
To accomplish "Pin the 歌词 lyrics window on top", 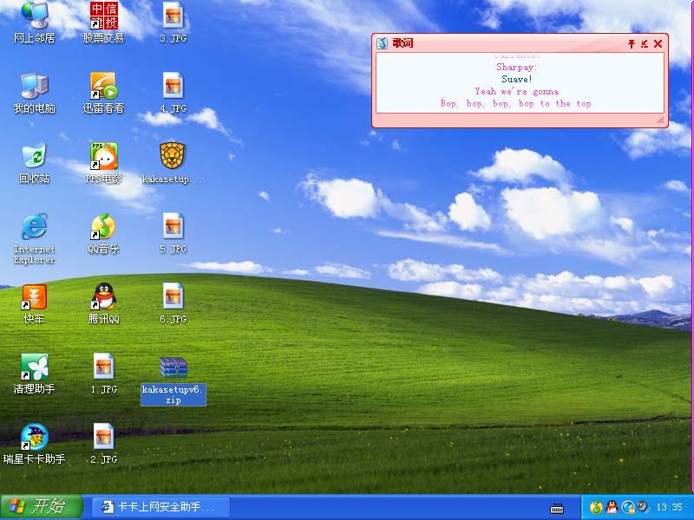I will click(x=632, y=43).
